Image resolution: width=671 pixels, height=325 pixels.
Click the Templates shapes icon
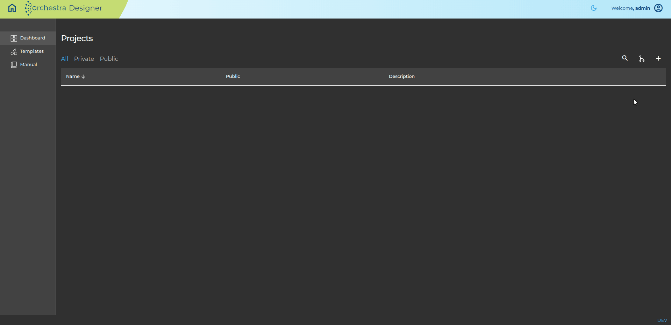(x=14, y=52)
